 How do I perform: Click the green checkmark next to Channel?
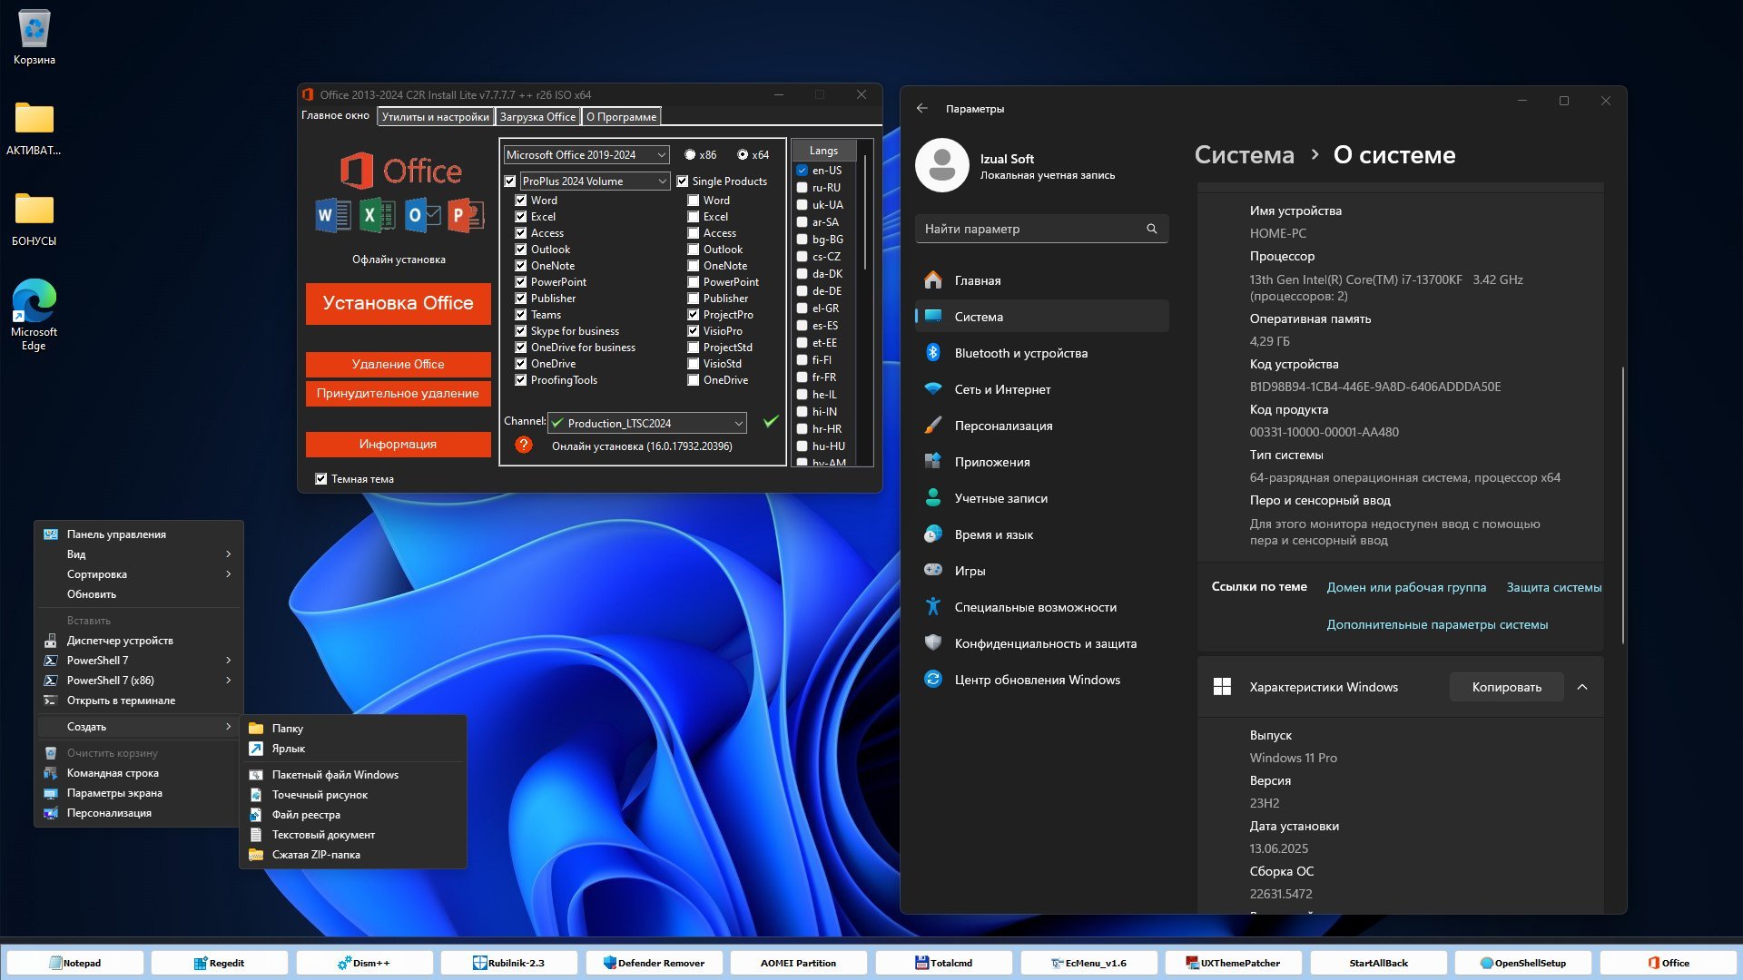[771, 421]
